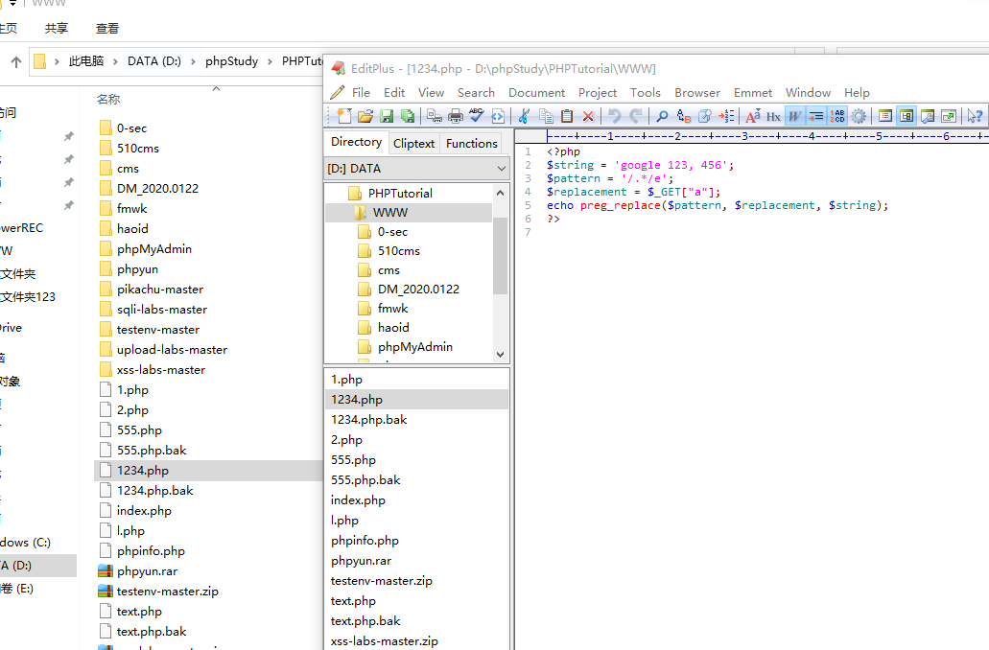Select phpinfo.php in EditPlus file list

coord(365,540)
